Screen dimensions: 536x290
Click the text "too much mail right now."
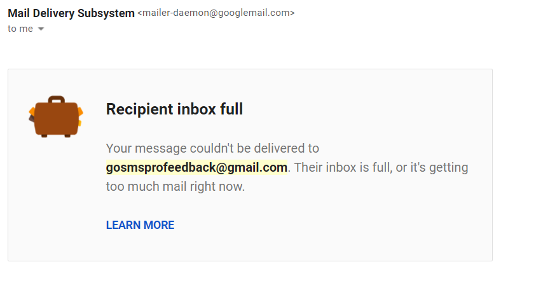pos(175,187)
